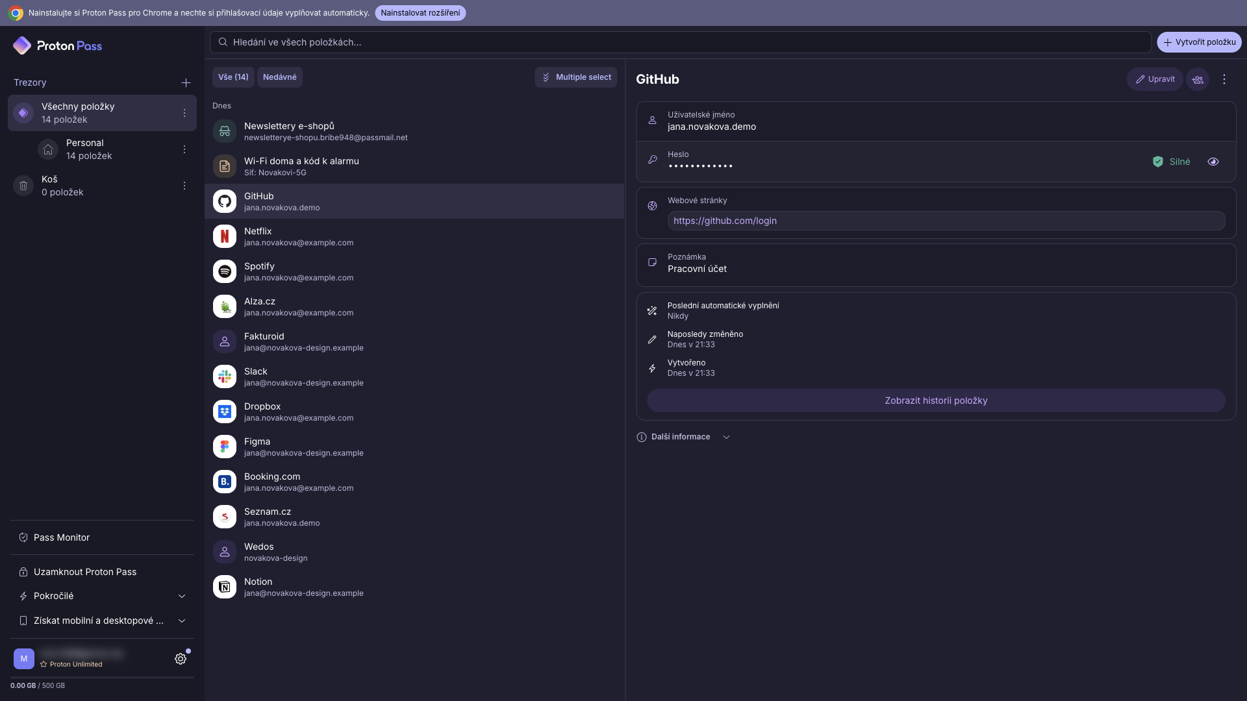Open options menu for Koš

pyautogui.click(x=184, y=186)
